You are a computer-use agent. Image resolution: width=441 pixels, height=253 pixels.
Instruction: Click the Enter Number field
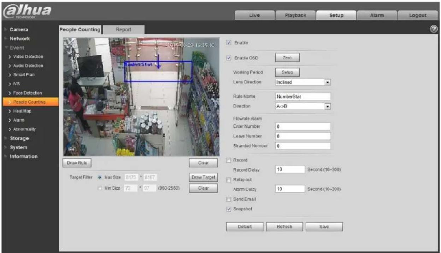coord(303,126)
